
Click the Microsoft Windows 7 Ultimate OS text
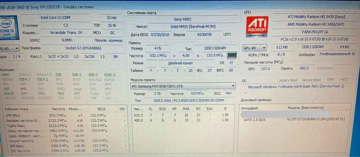(296, 87)
